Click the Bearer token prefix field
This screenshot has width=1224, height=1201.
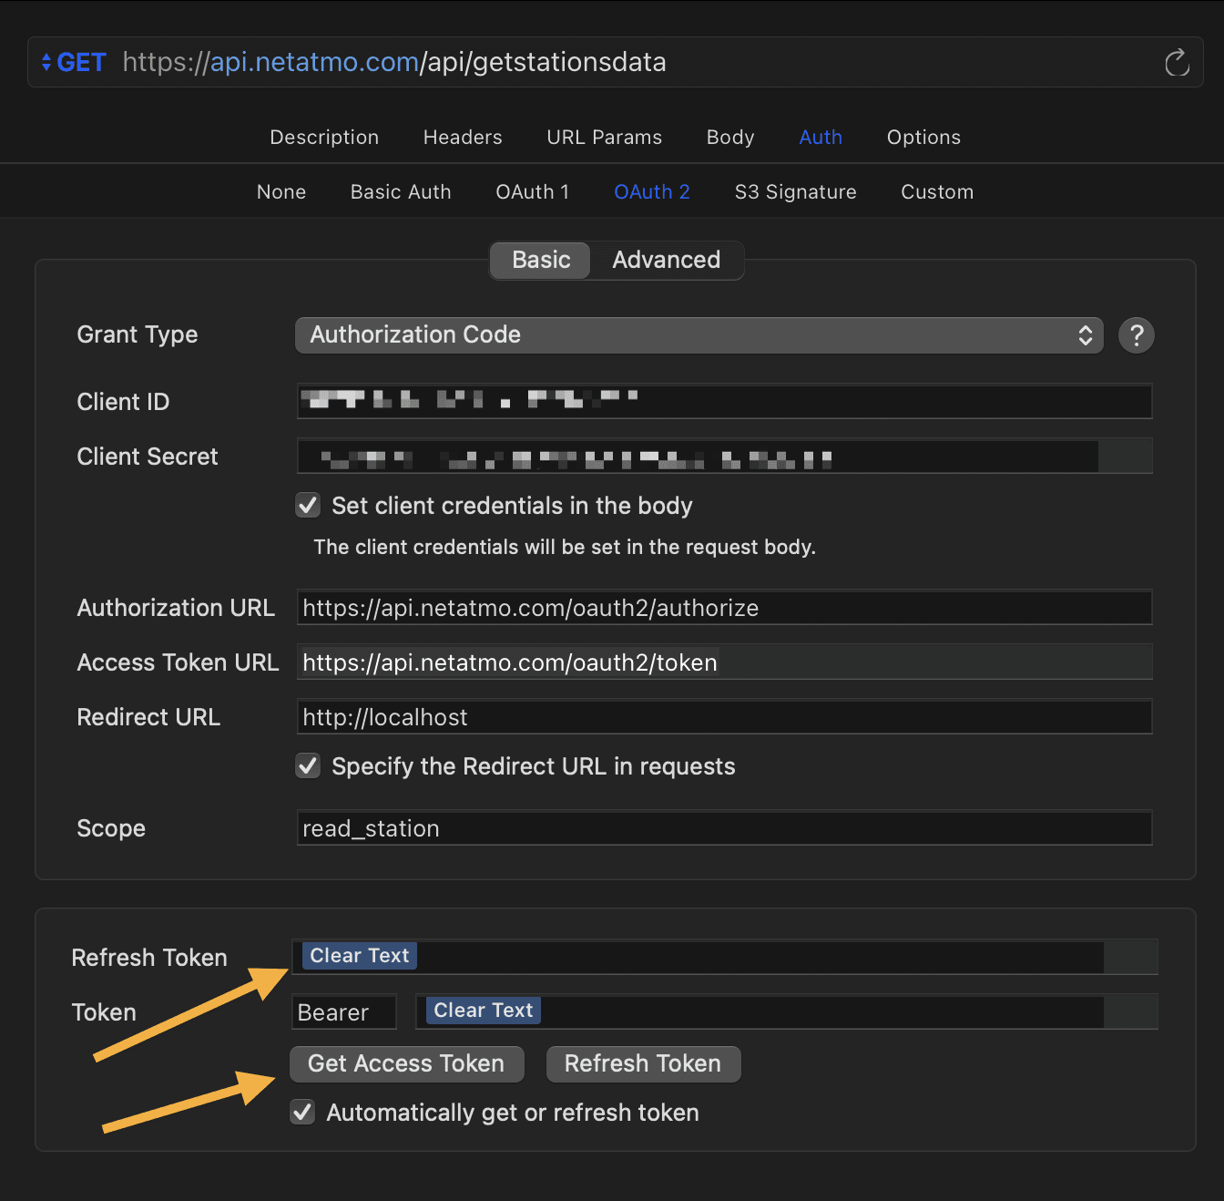[343, 1011]
